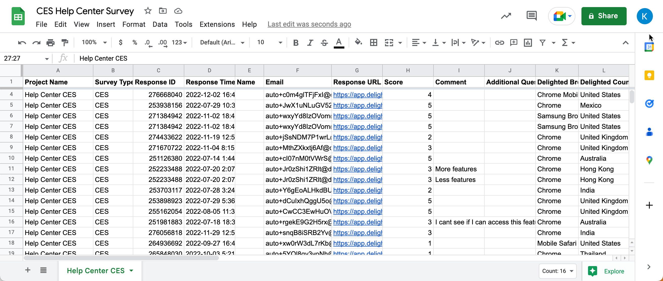Open Google Keep in the side panel
The width and height of the screenshot is (663, 281).
pyautogui.click(x=650, y=75)
